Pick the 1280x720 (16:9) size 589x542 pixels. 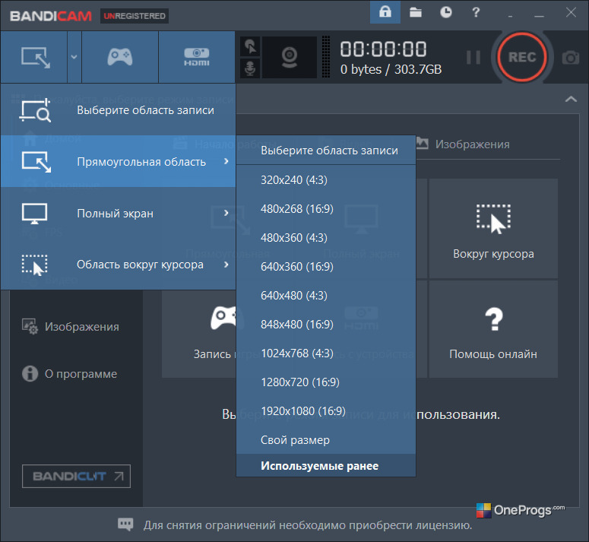326,382
